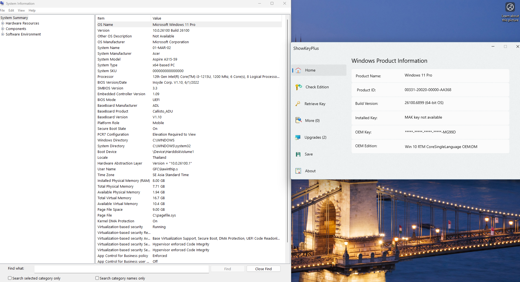Click the Save floppy disk icon

click(x=298, y=154)
